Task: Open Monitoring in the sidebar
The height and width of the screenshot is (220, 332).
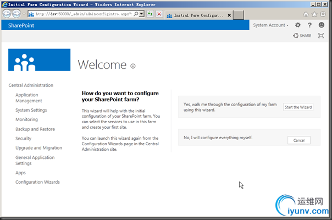Action: [x=26, y=119]
